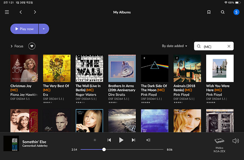Start playback with Play now button
This screenshot has width=244, height=160.
coord(24,29)
